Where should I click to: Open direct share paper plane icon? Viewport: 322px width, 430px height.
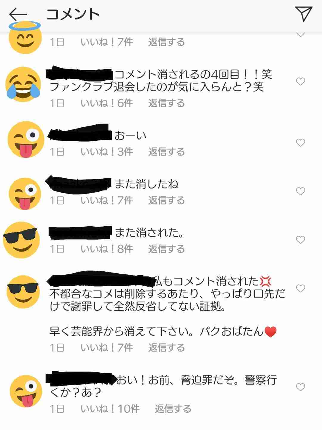pos(304,14)
